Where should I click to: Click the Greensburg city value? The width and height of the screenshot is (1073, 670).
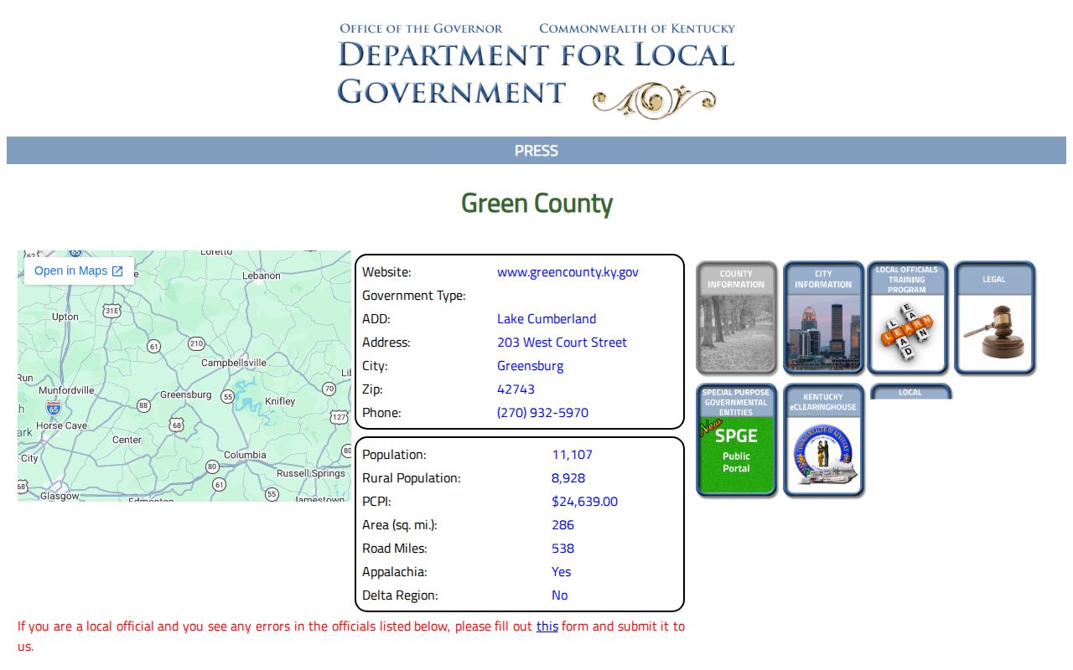530,366
